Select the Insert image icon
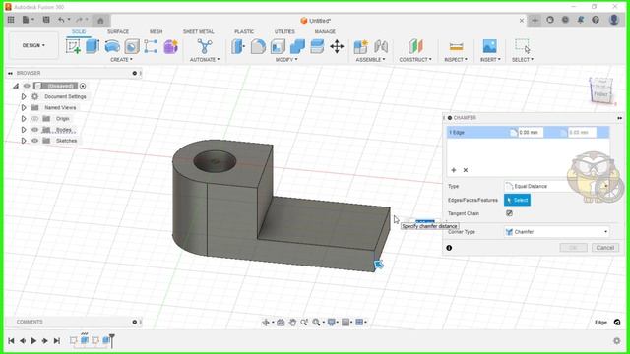This screenshot has height=354, width=630. (490, 46)
